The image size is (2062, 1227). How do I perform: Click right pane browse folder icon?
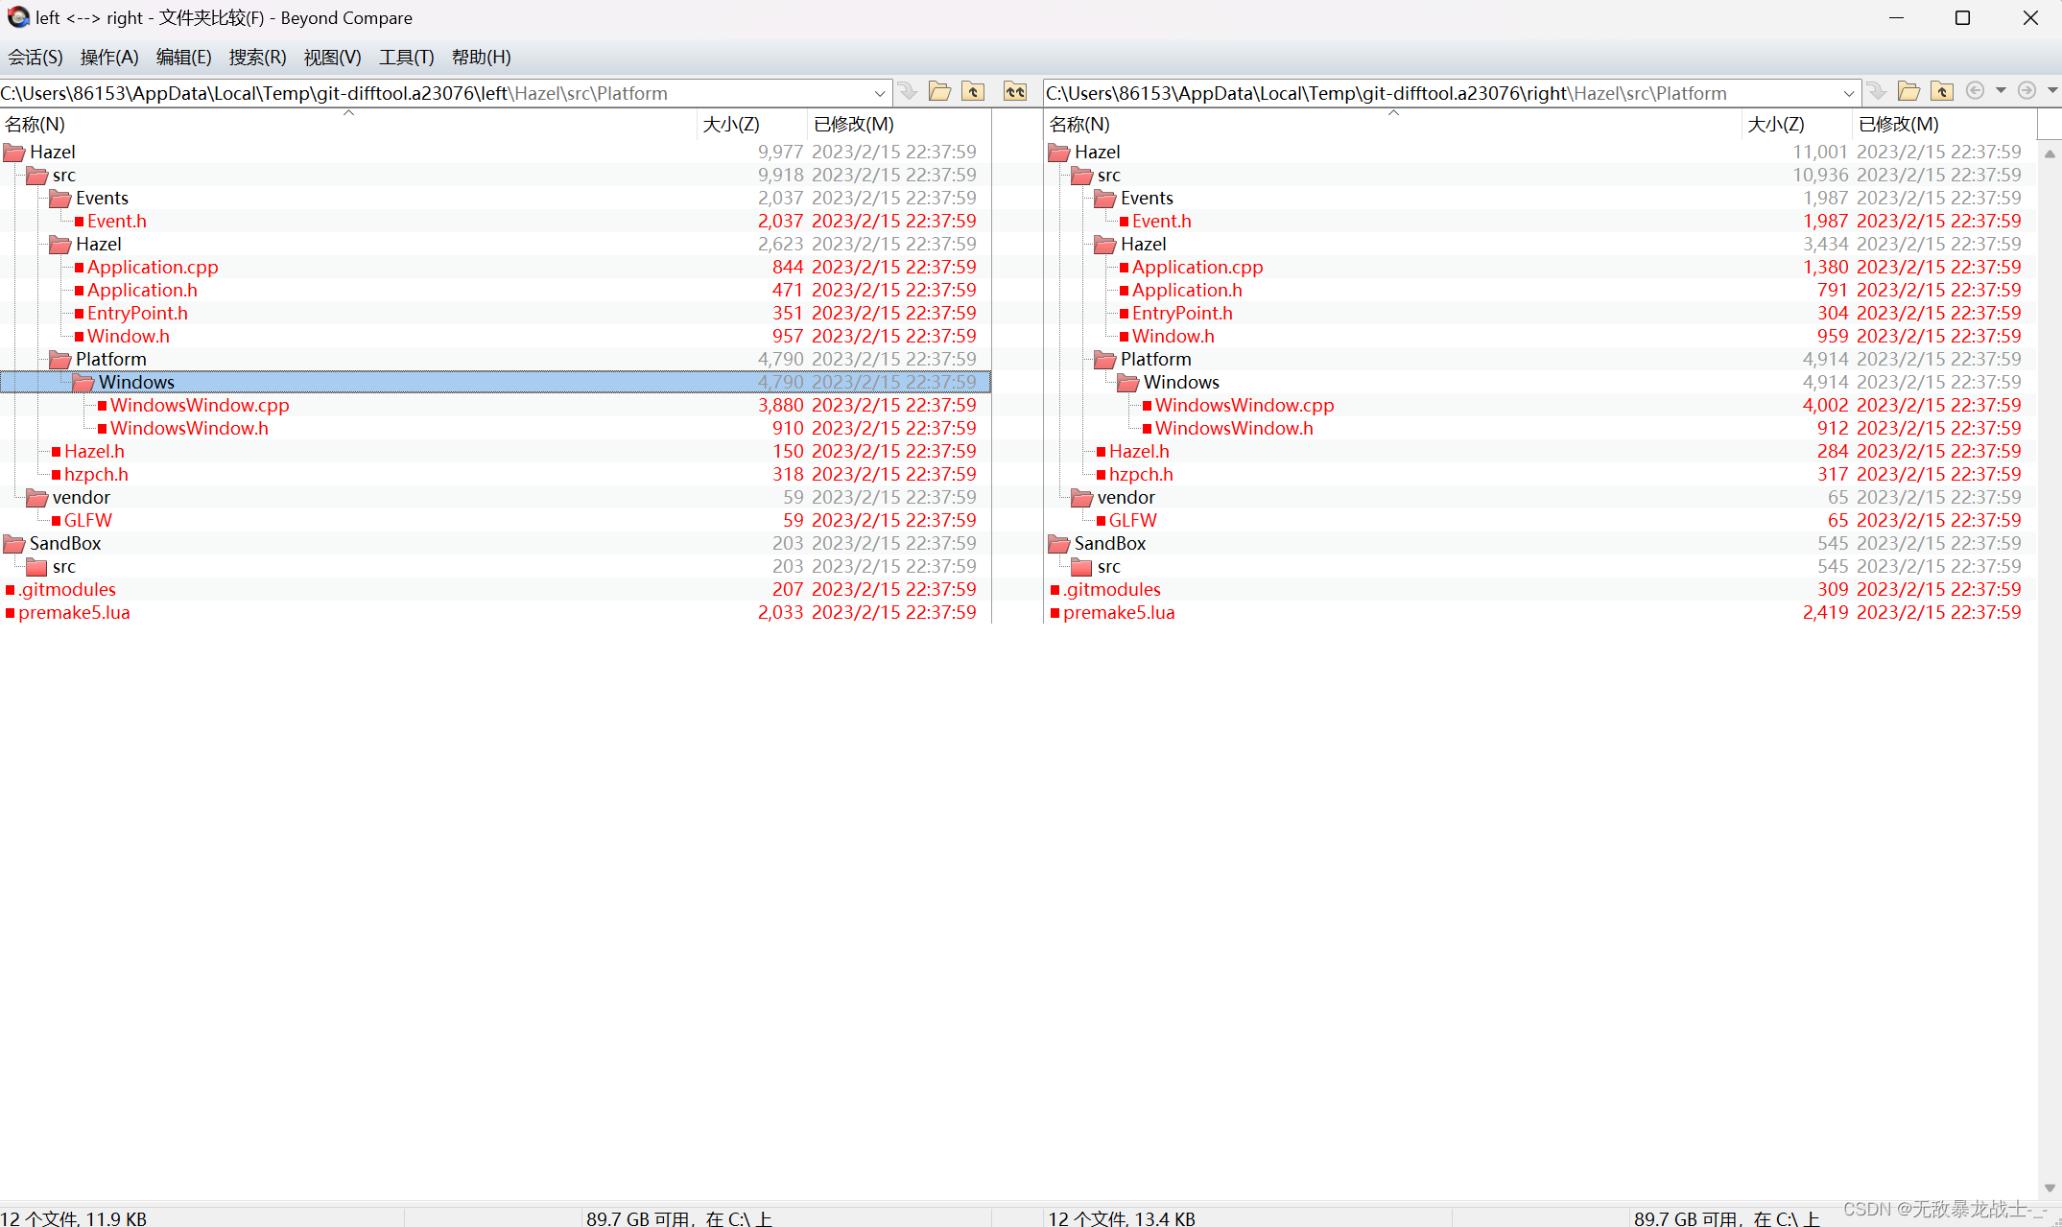coord(1908,92)
